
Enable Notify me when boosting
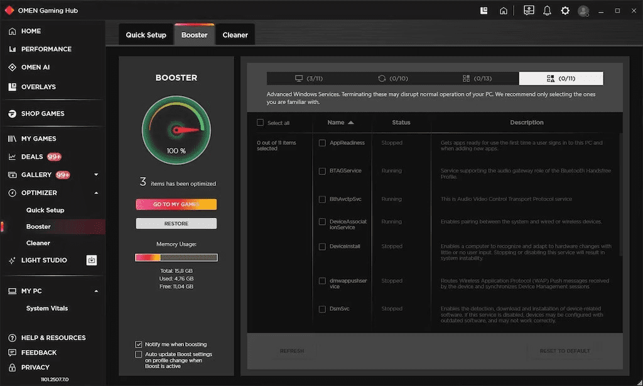click(138, 343)
